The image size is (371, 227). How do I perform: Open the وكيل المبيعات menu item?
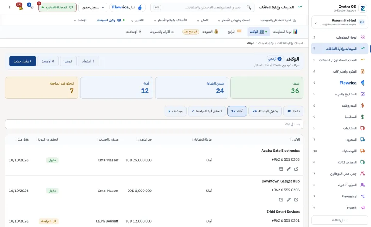coord(111,20)
